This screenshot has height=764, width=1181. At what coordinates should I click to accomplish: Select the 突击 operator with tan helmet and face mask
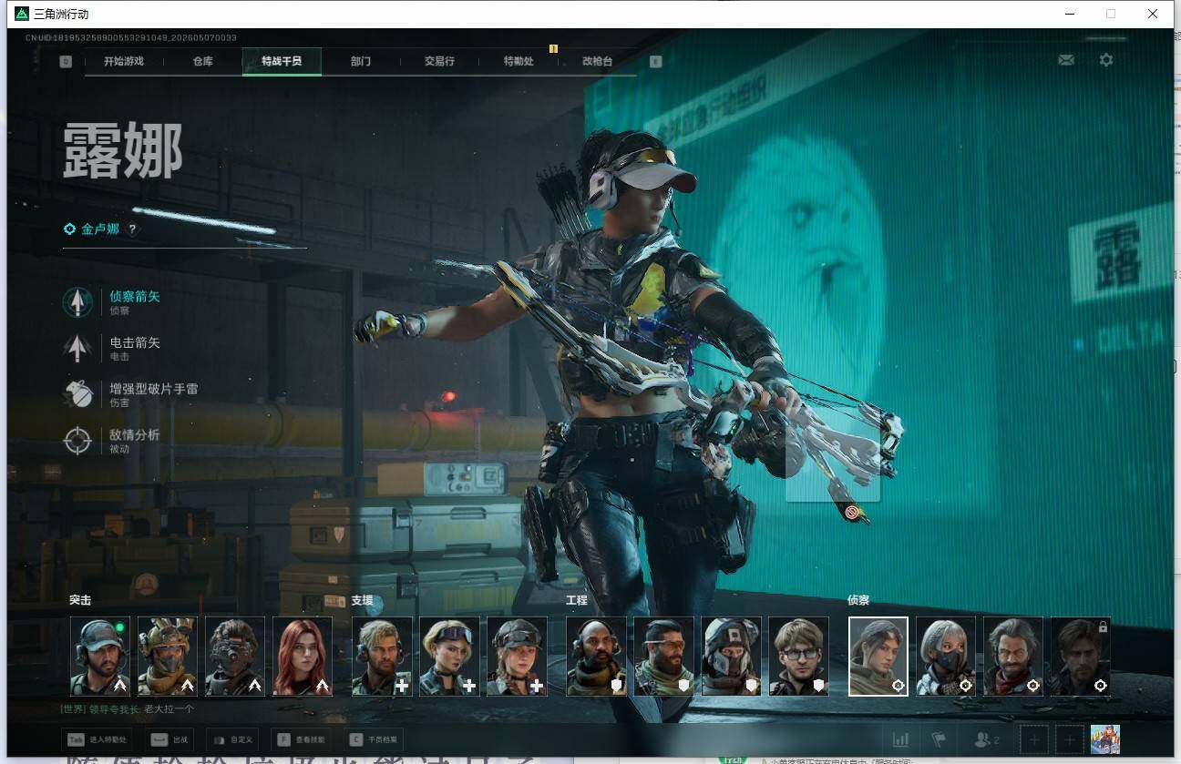coord(168,657)
